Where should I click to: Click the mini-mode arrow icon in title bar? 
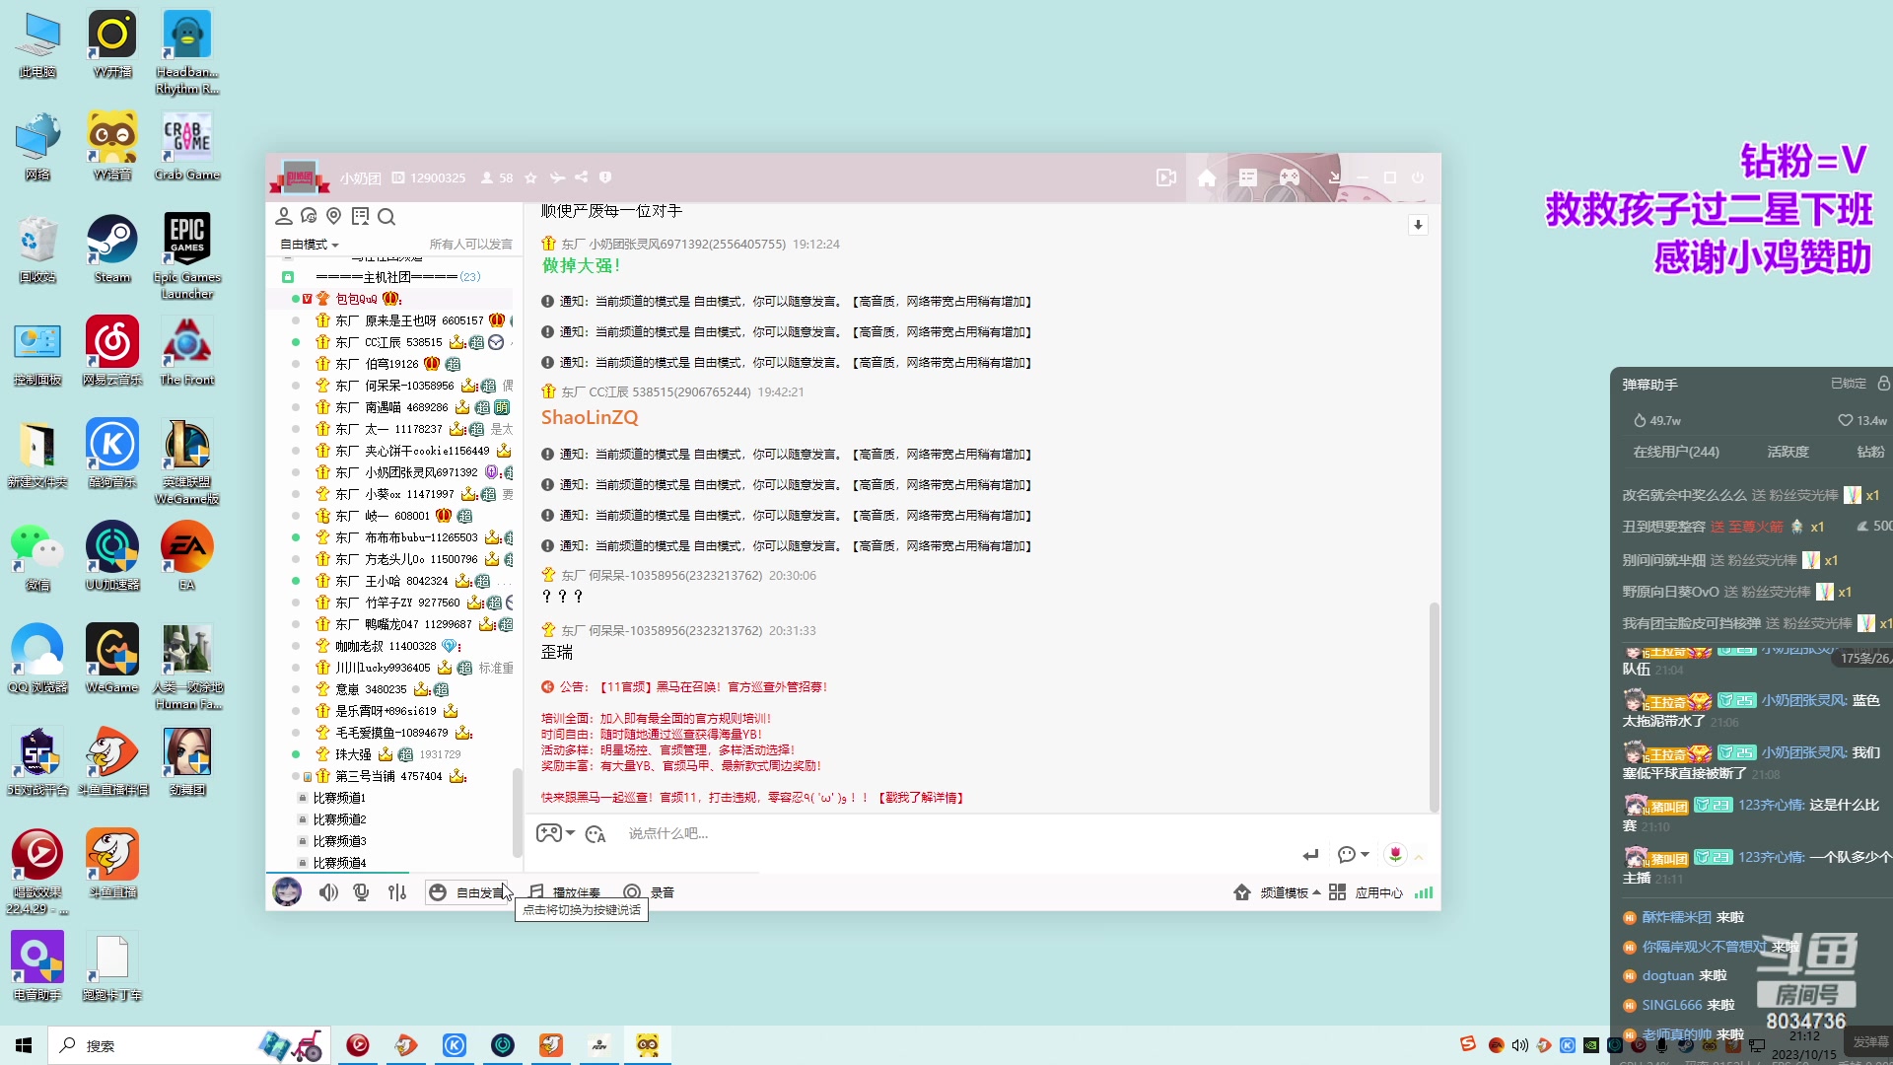pos(1334,177)
